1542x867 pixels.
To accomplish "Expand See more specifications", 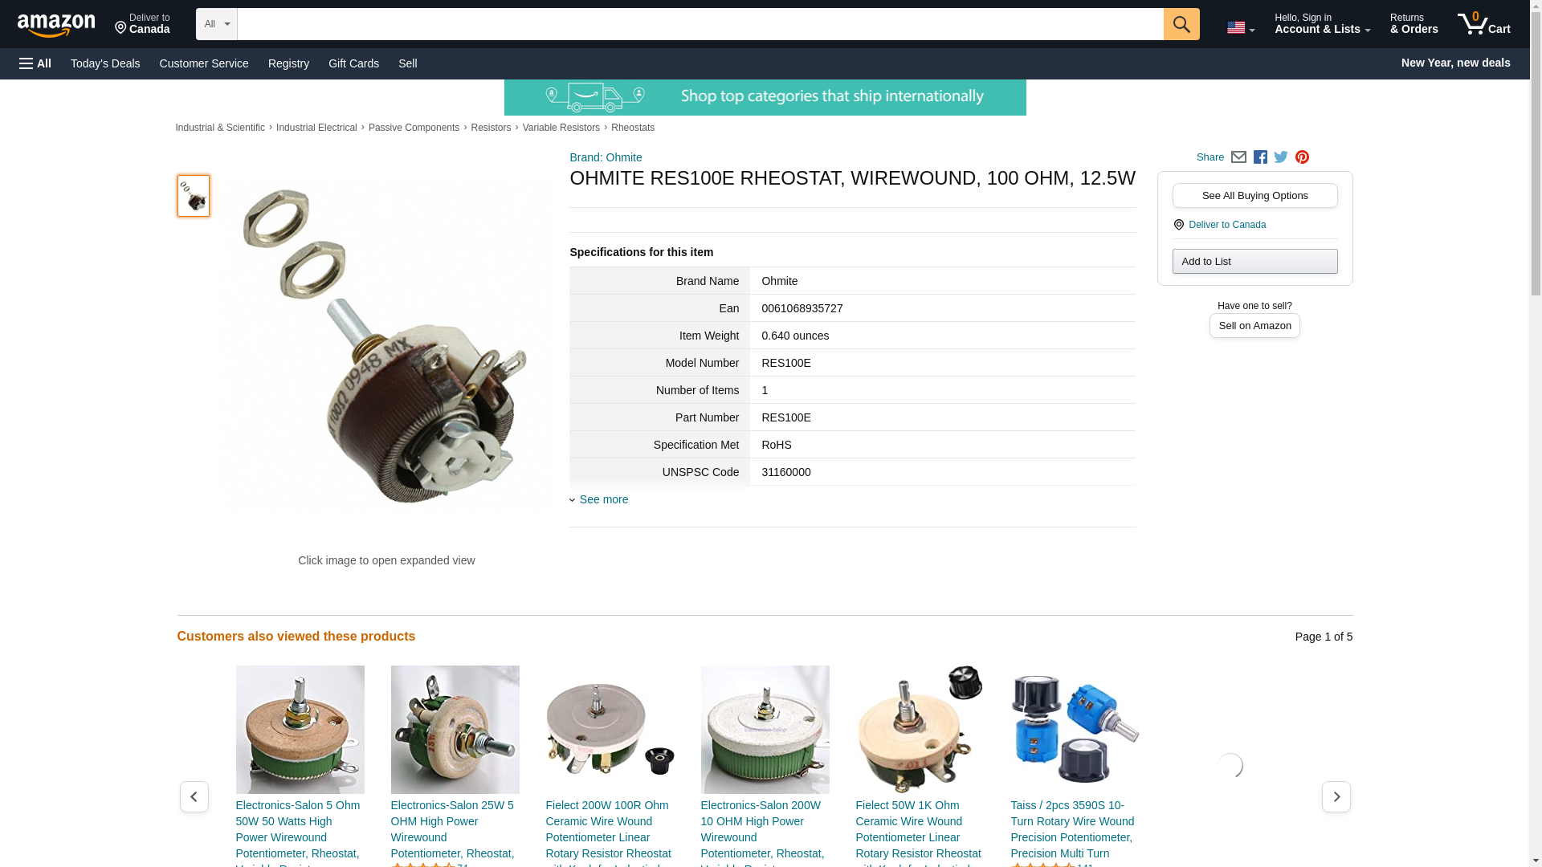I will click(x=603, y=499).
